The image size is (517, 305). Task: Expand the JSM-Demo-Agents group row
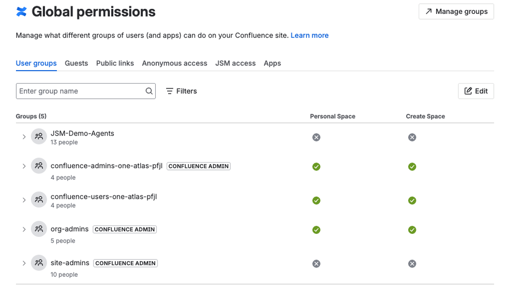click(24, 136)
